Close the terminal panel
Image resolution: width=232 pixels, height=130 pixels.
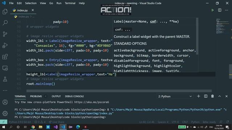[227, 96]
